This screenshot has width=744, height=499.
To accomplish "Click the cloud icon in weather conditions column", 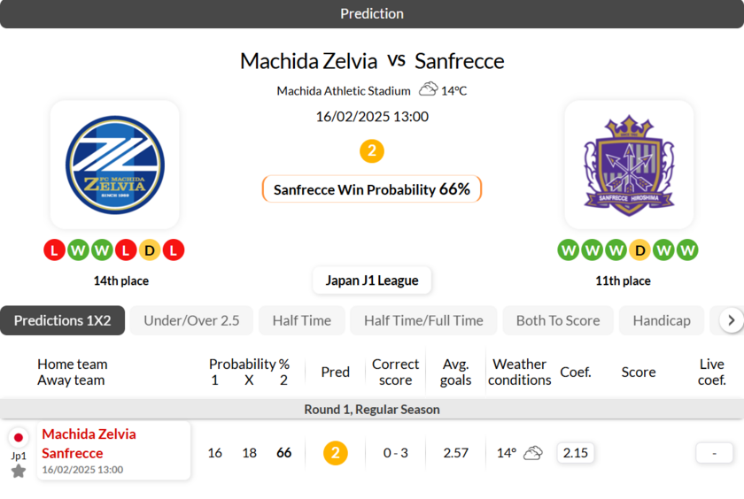I will 532,453.
